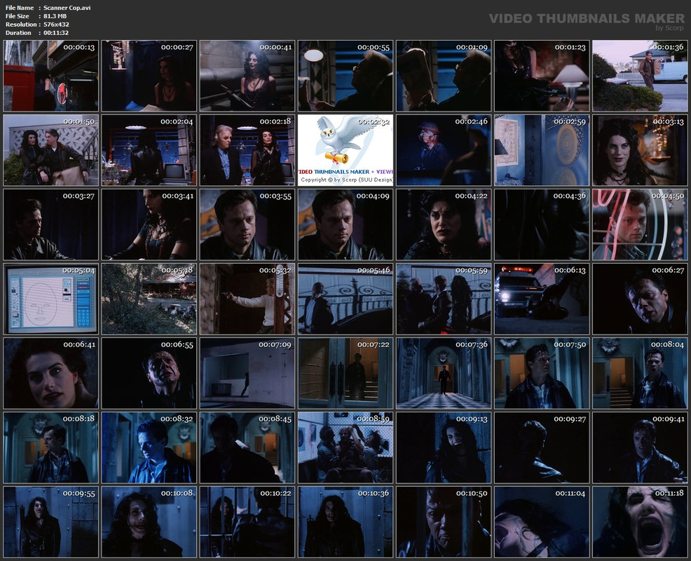Click the 00:10:22 thumbnail
This screenshot has width=691, height=561.
[247, 522]
